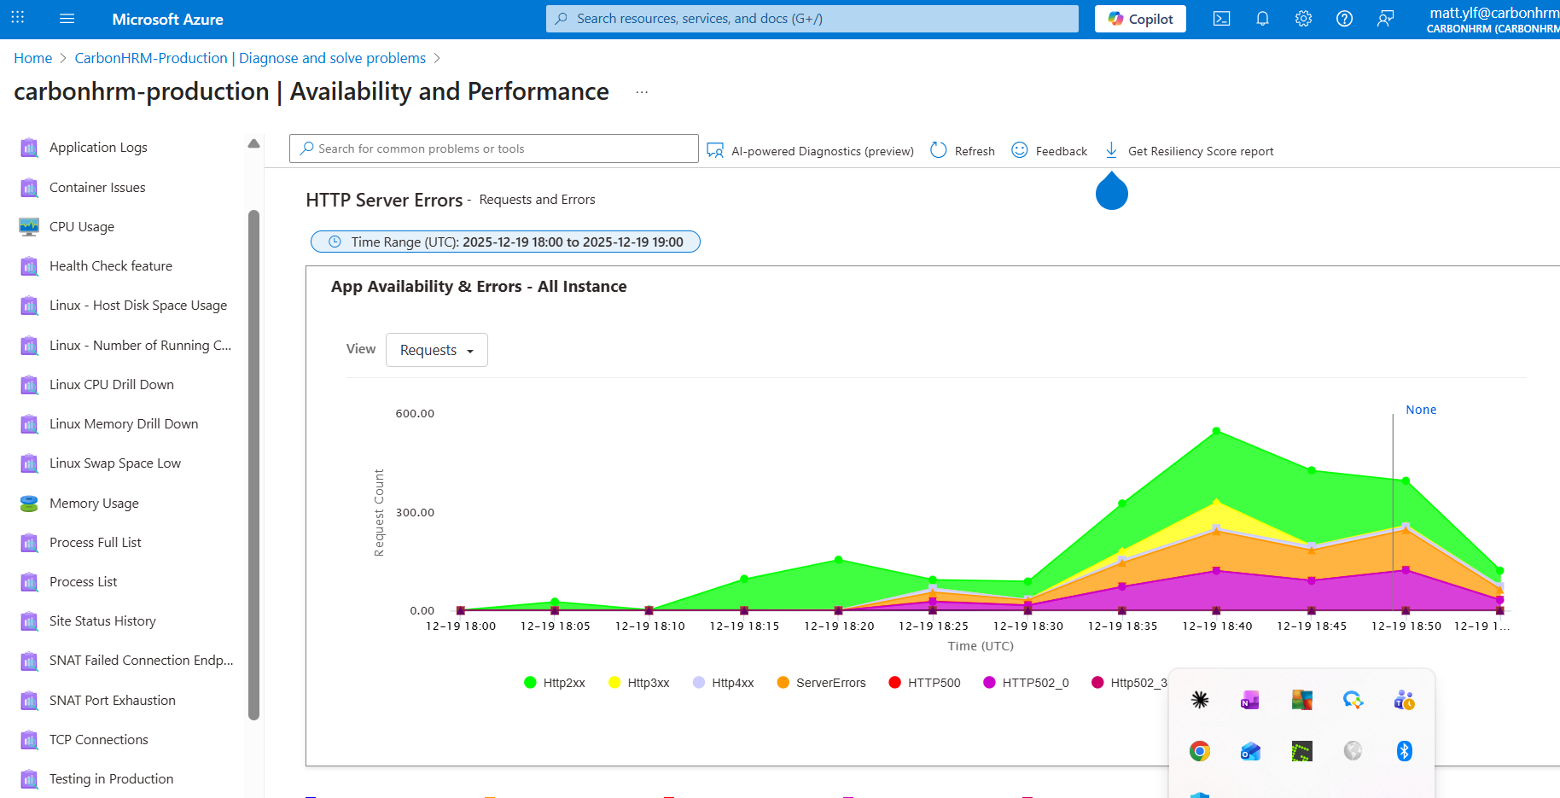
Task: Open the Time Range (UTC) selector
Action: 505,242
